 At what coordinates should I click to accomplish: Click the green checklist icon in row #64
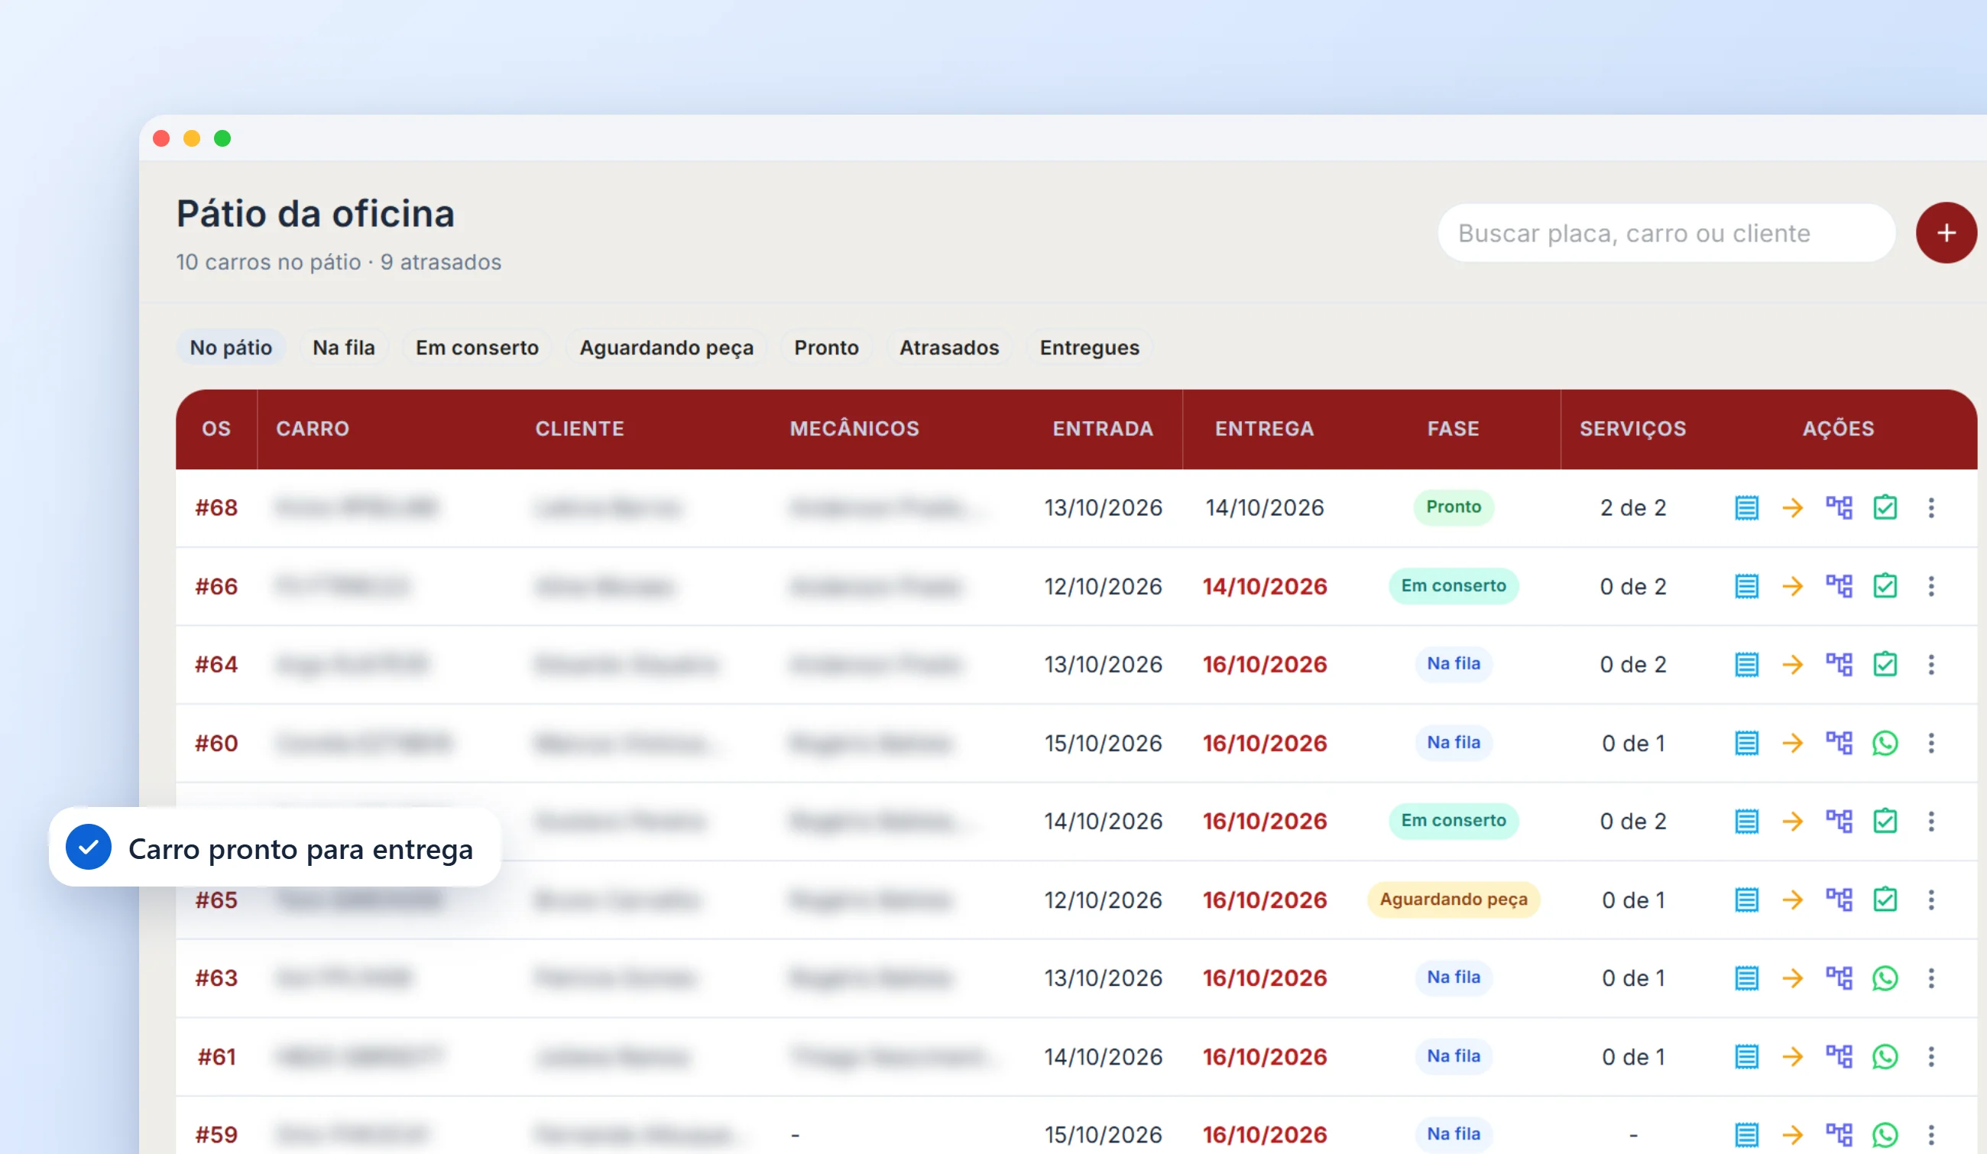pyautogui.click(x=1885, y=664)
